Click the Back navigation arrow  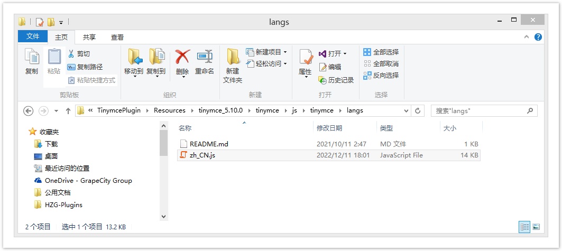tap(29, 111)
